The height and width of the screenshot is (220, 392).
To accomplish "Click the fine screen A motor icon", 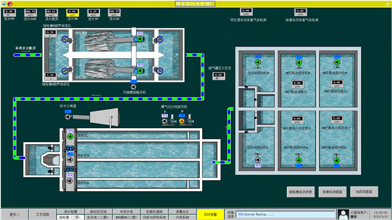I will pos(140,71).
